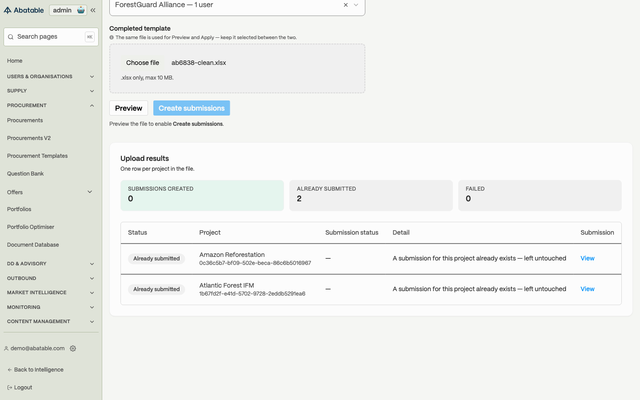Click the user icon beside demo@abatable.com
640x400 pixels.
click(x=6, y=348)
